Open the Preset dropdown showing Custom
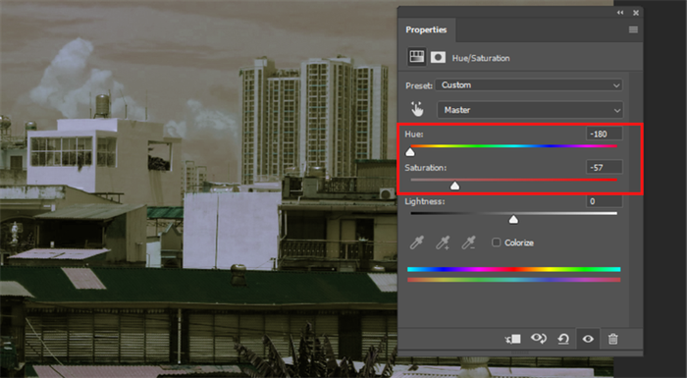 (528, 85)
